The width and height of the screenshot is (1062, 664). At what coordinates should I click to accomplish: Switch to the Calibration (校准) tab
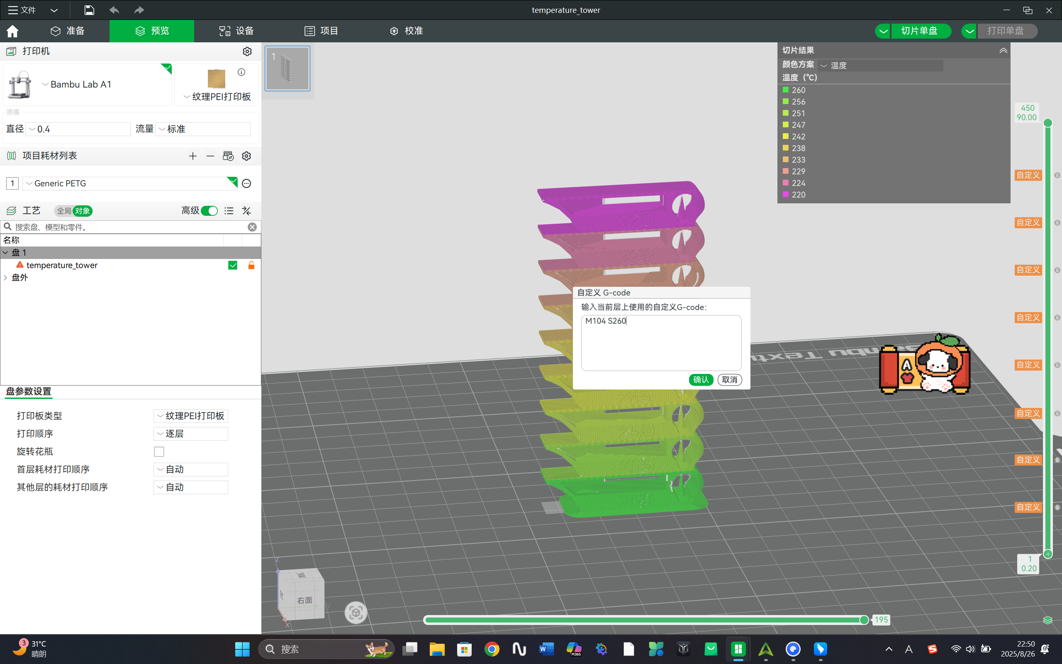(407, 31)
